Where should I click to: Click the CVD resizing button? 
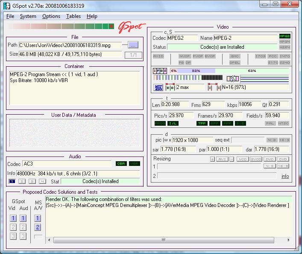(283, 159)
